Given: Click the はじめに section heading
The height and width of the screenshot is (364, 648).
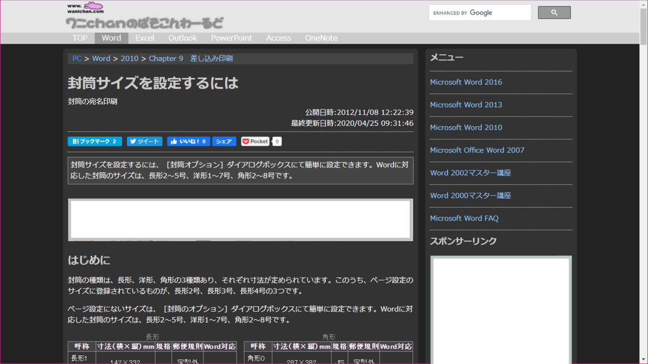Looking at the screenshot, I should pyautogui.click(x=89, y=260).
